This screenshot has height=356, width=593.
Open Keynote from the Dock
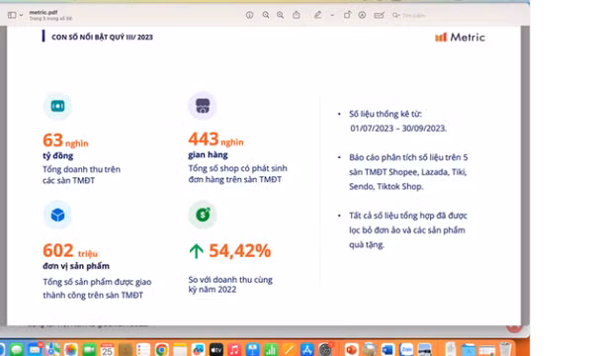[252, 349]
